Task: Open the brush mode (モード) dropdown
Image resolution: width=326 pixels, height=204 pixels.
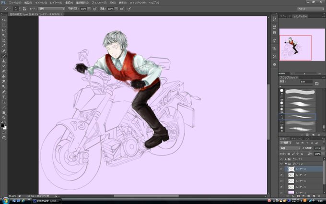Action: pos(52,9)
